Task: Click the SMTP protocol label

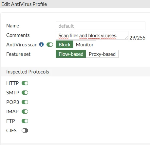Action: [13, 93]
